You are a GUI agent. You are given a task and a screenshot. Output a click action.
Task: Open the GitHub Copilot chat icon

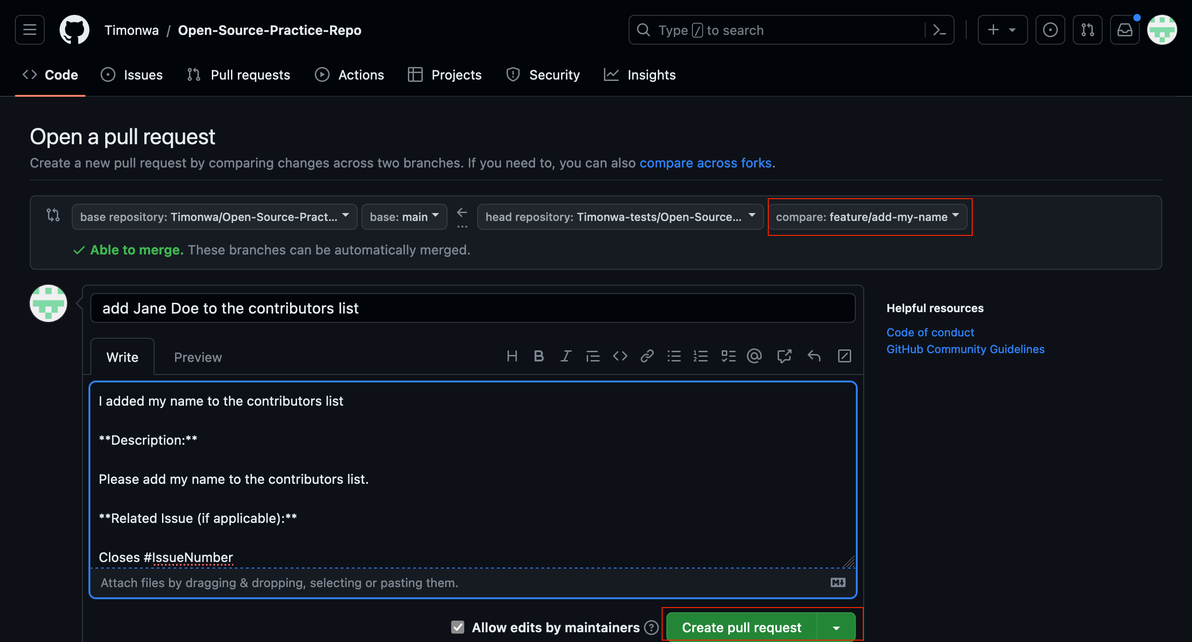coord(1050,30)
